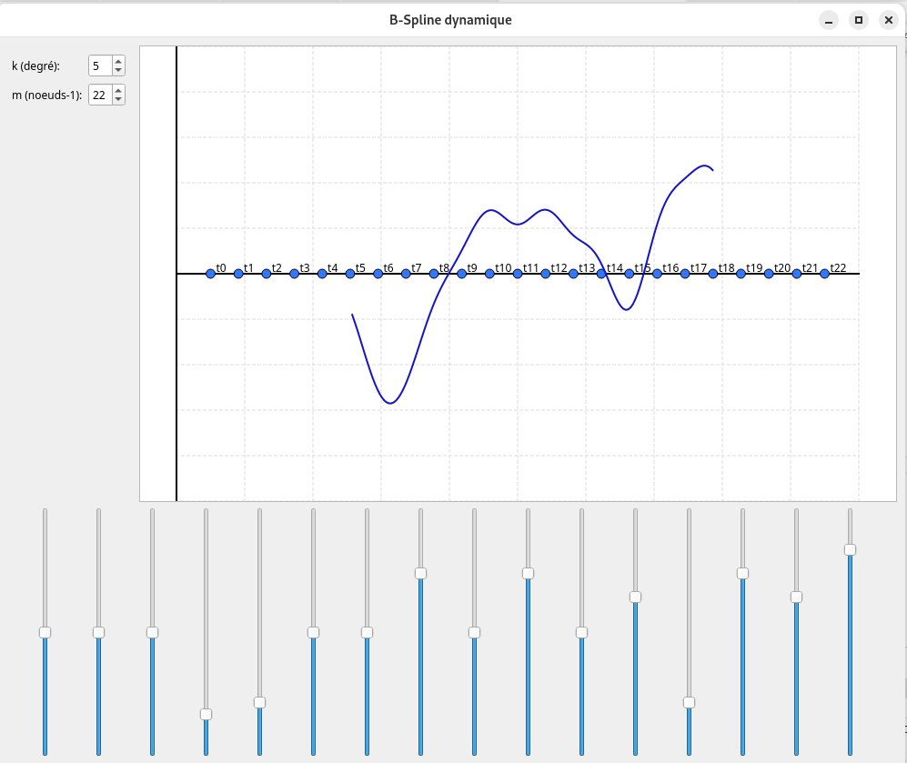Screen dimensions: 907x763
Task: Select knot marker t2 on the axis
Action: click(267, 274)
